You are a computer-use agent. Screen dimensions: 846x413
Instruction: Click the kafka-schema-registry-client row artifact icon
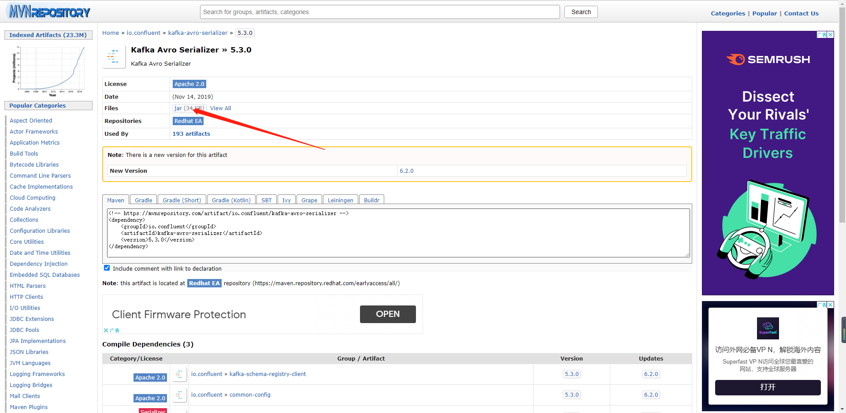tap(179, 374)
